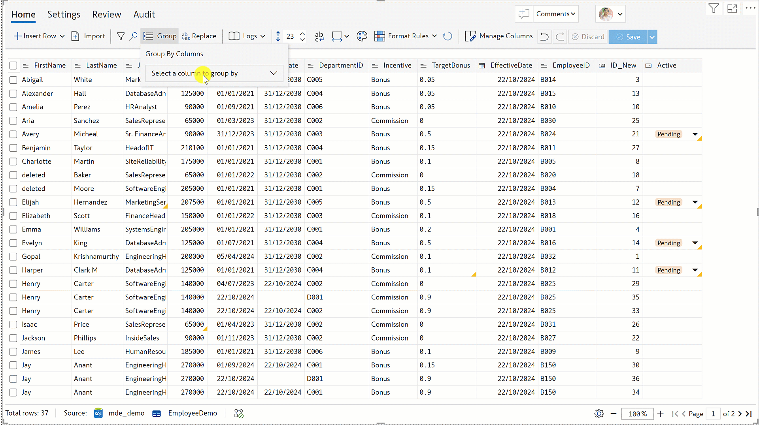Open the Audit tab

144,15
